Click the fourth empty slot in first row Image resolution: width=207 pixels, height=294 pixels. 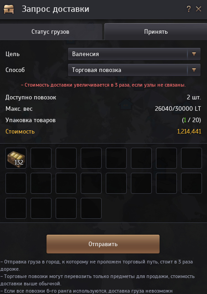tap(116, 158)
